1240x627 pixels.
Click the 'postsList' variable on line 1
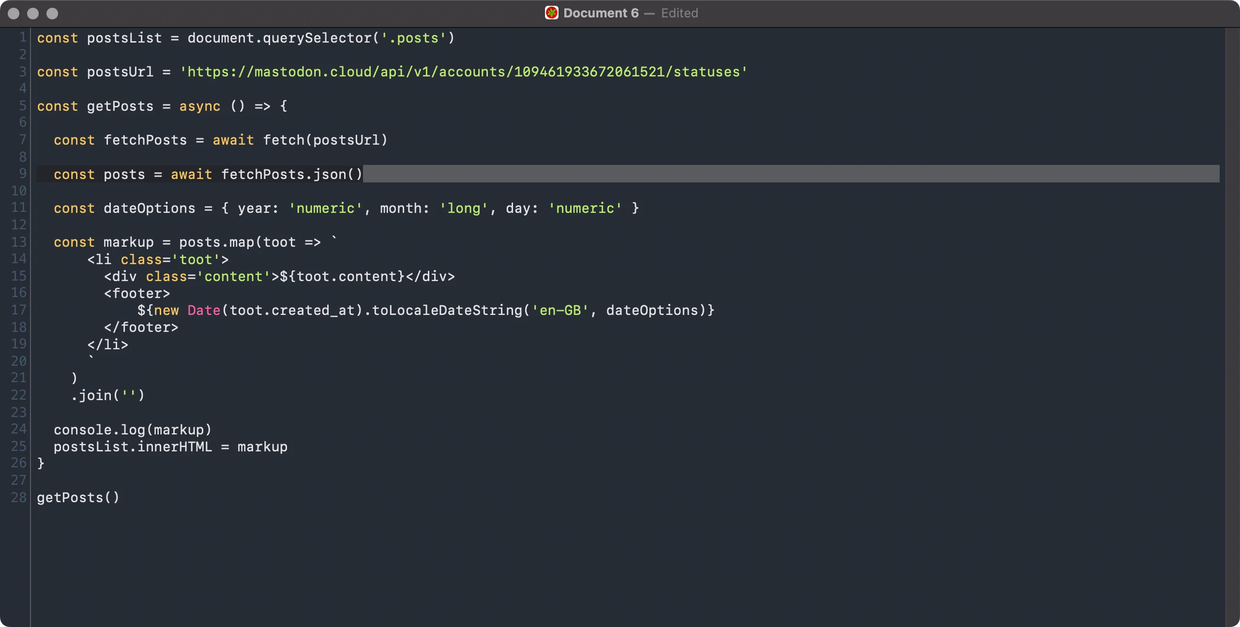124,38
